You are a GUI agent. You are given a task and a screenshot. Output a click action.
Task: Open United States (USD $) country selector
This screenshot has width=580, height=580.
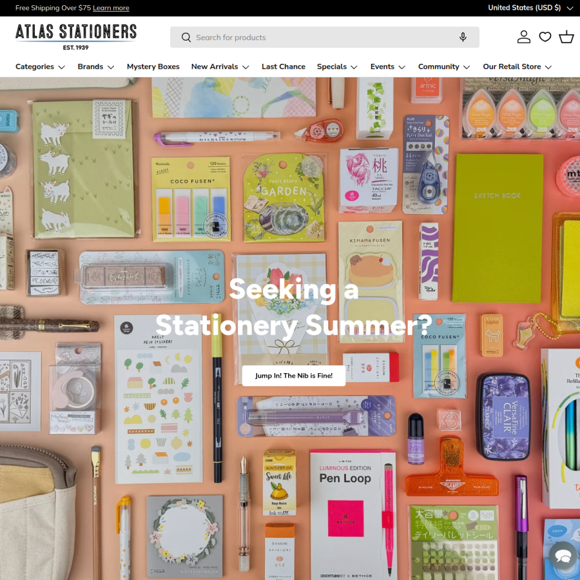point(530,8)
